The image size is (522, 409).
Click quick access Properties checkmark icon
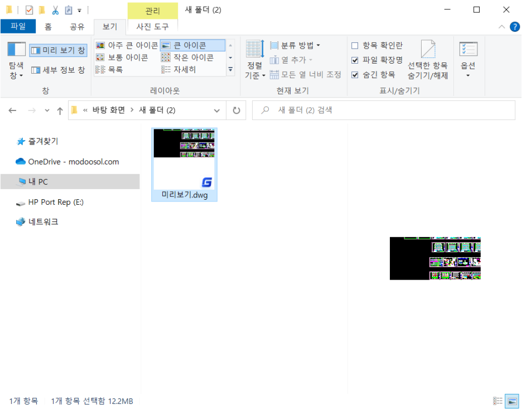[x=29, y=10]
